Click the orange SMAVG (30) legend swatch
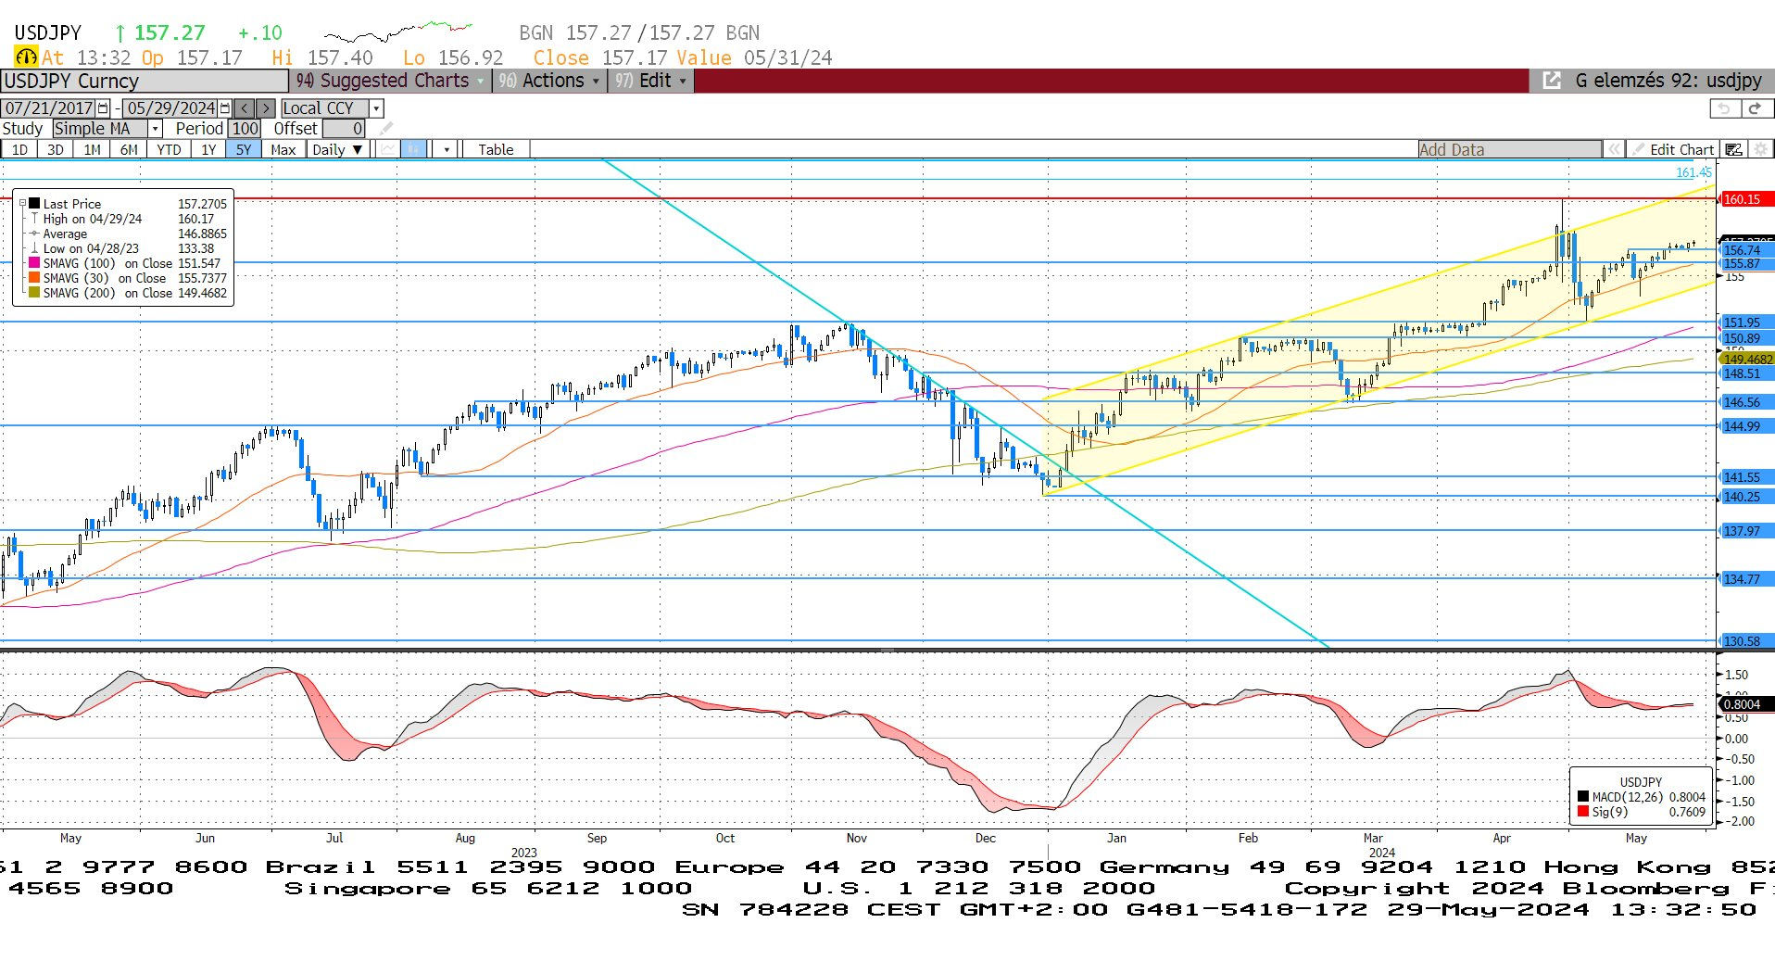The height and width of the screenshot is (961, 1775). (x=34, y=278)
